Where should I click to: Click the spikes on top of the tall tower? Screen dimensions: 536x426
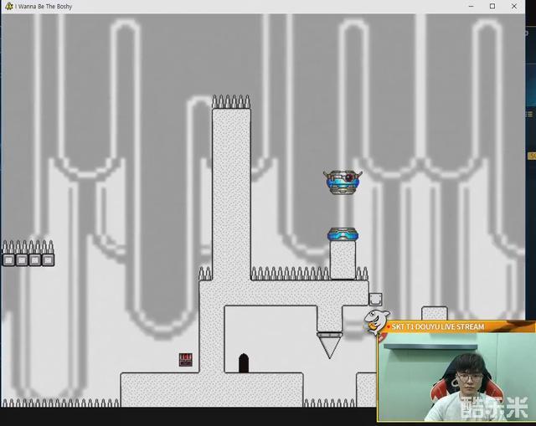(231, 102)
